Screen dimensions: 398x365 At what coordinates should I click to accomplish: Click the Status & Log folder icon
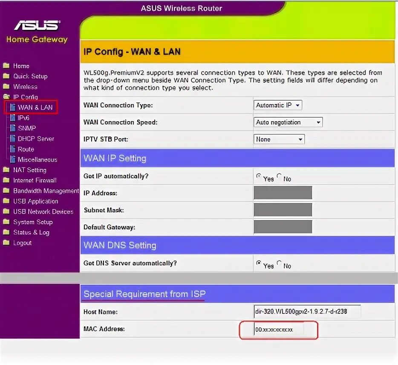pos(6,232)
